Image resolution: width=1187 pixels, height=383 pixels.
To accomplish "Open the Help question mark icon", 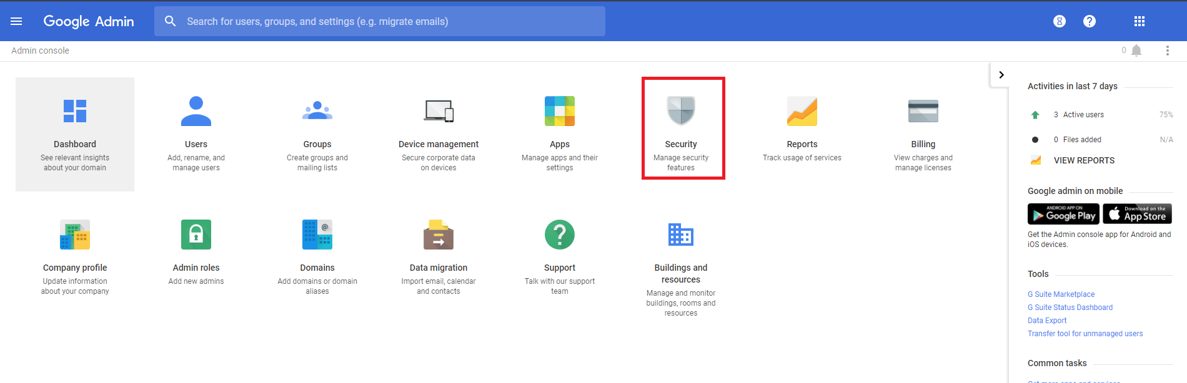I will 1090,21.
